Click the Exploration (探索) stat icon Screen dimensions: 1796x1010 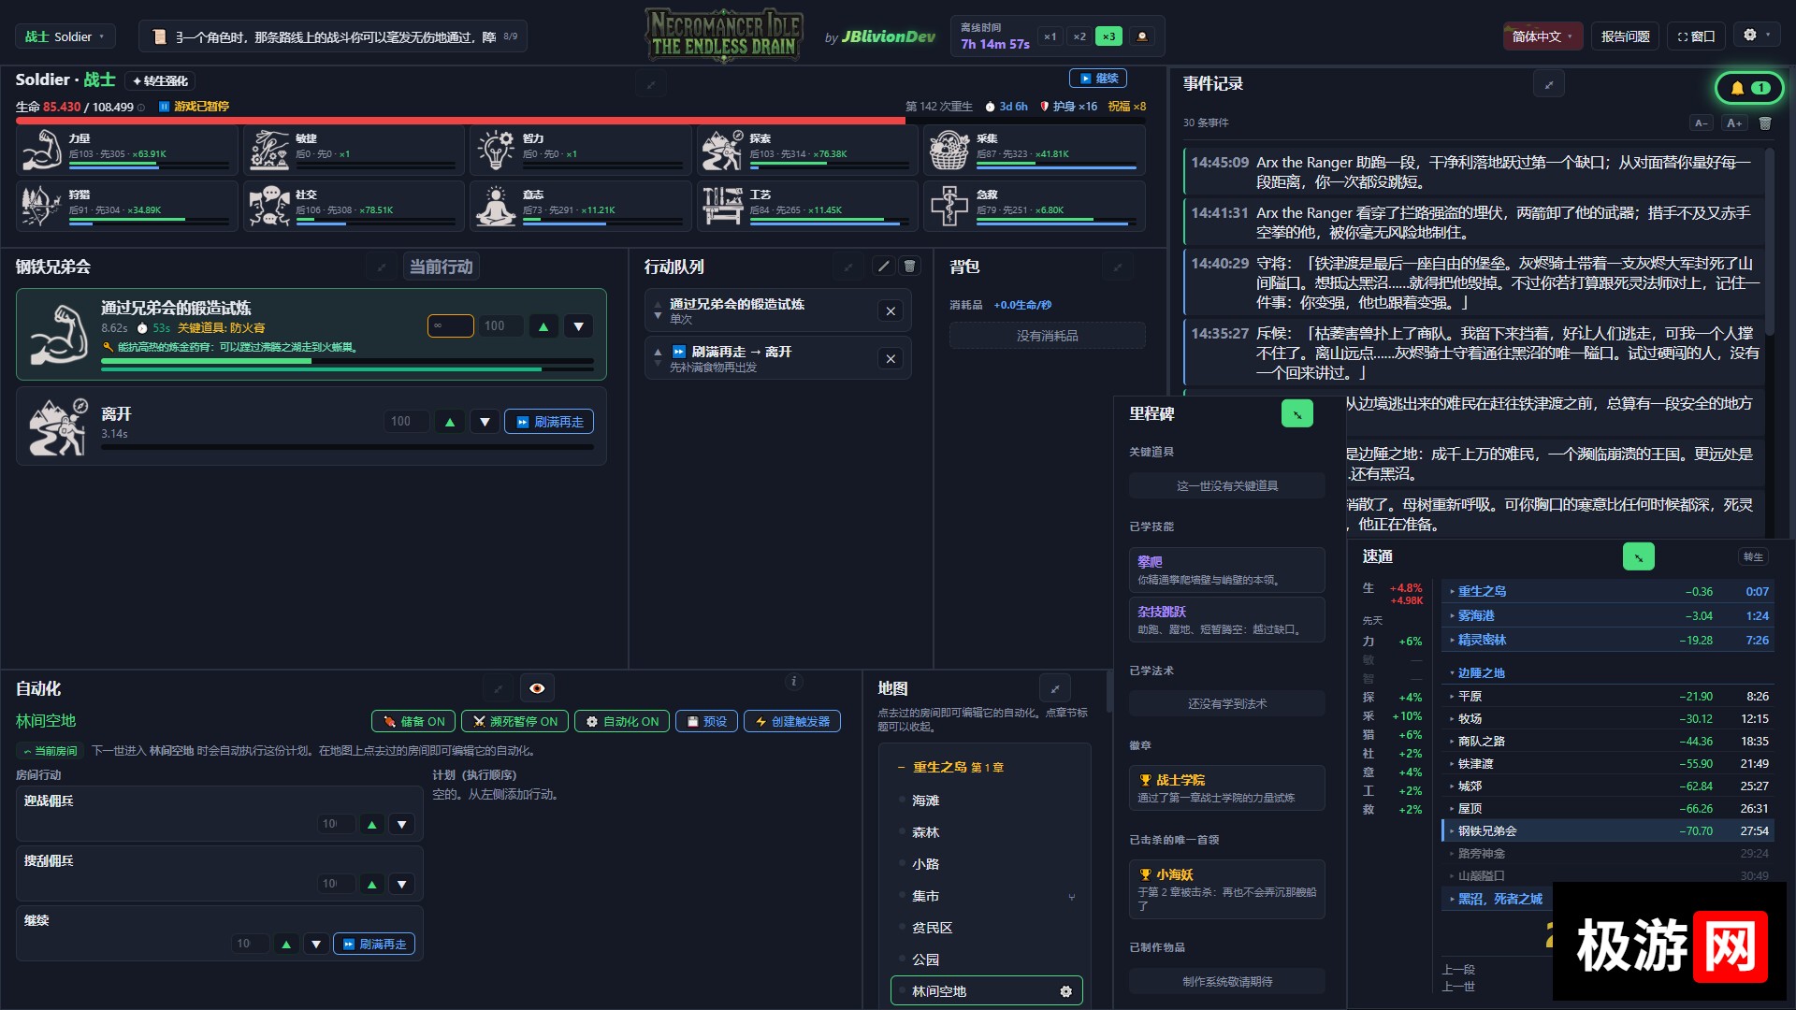coord(723,150)
